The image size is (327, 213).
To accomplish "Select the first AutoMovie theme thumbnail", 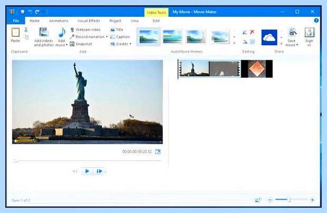I will [x=148, y=37].
